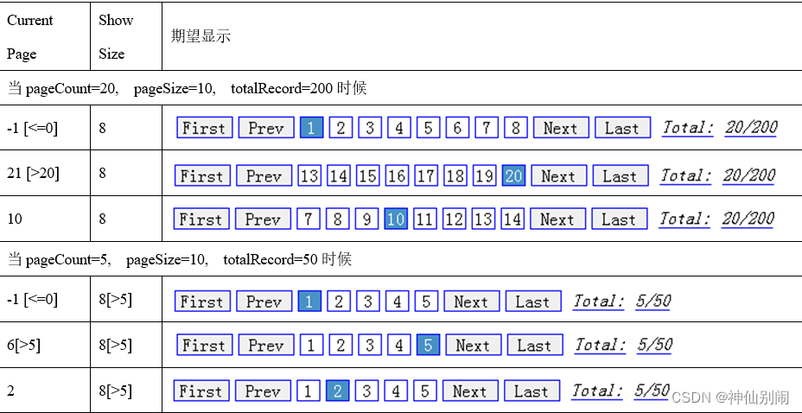Click Prev in the 21 [>20] row

pyautogui.click(x=264, y=176)
